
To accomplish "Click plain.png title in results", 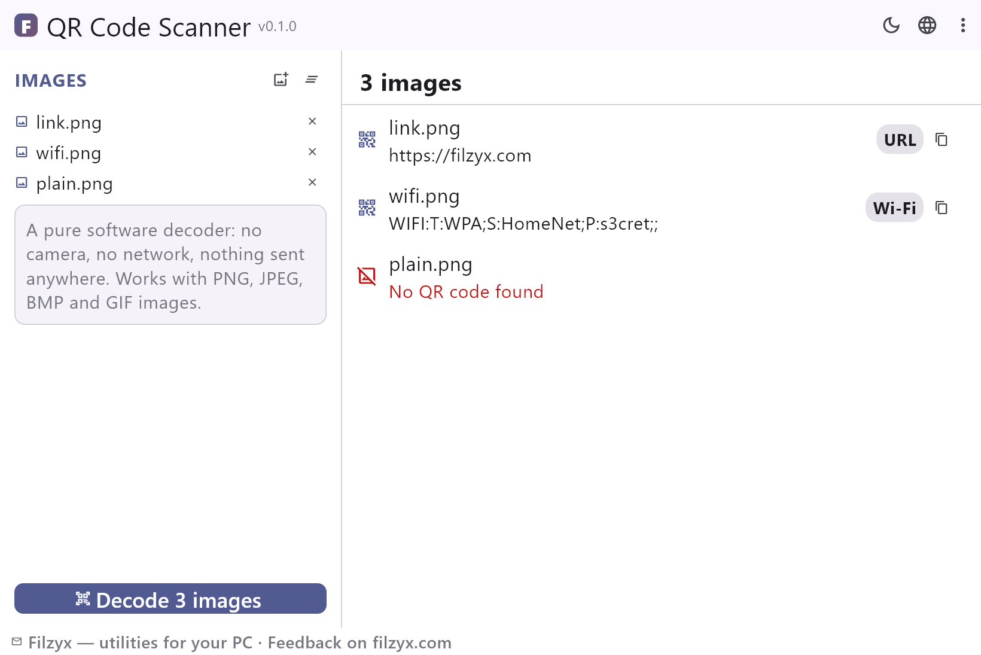I will point(431,264).
